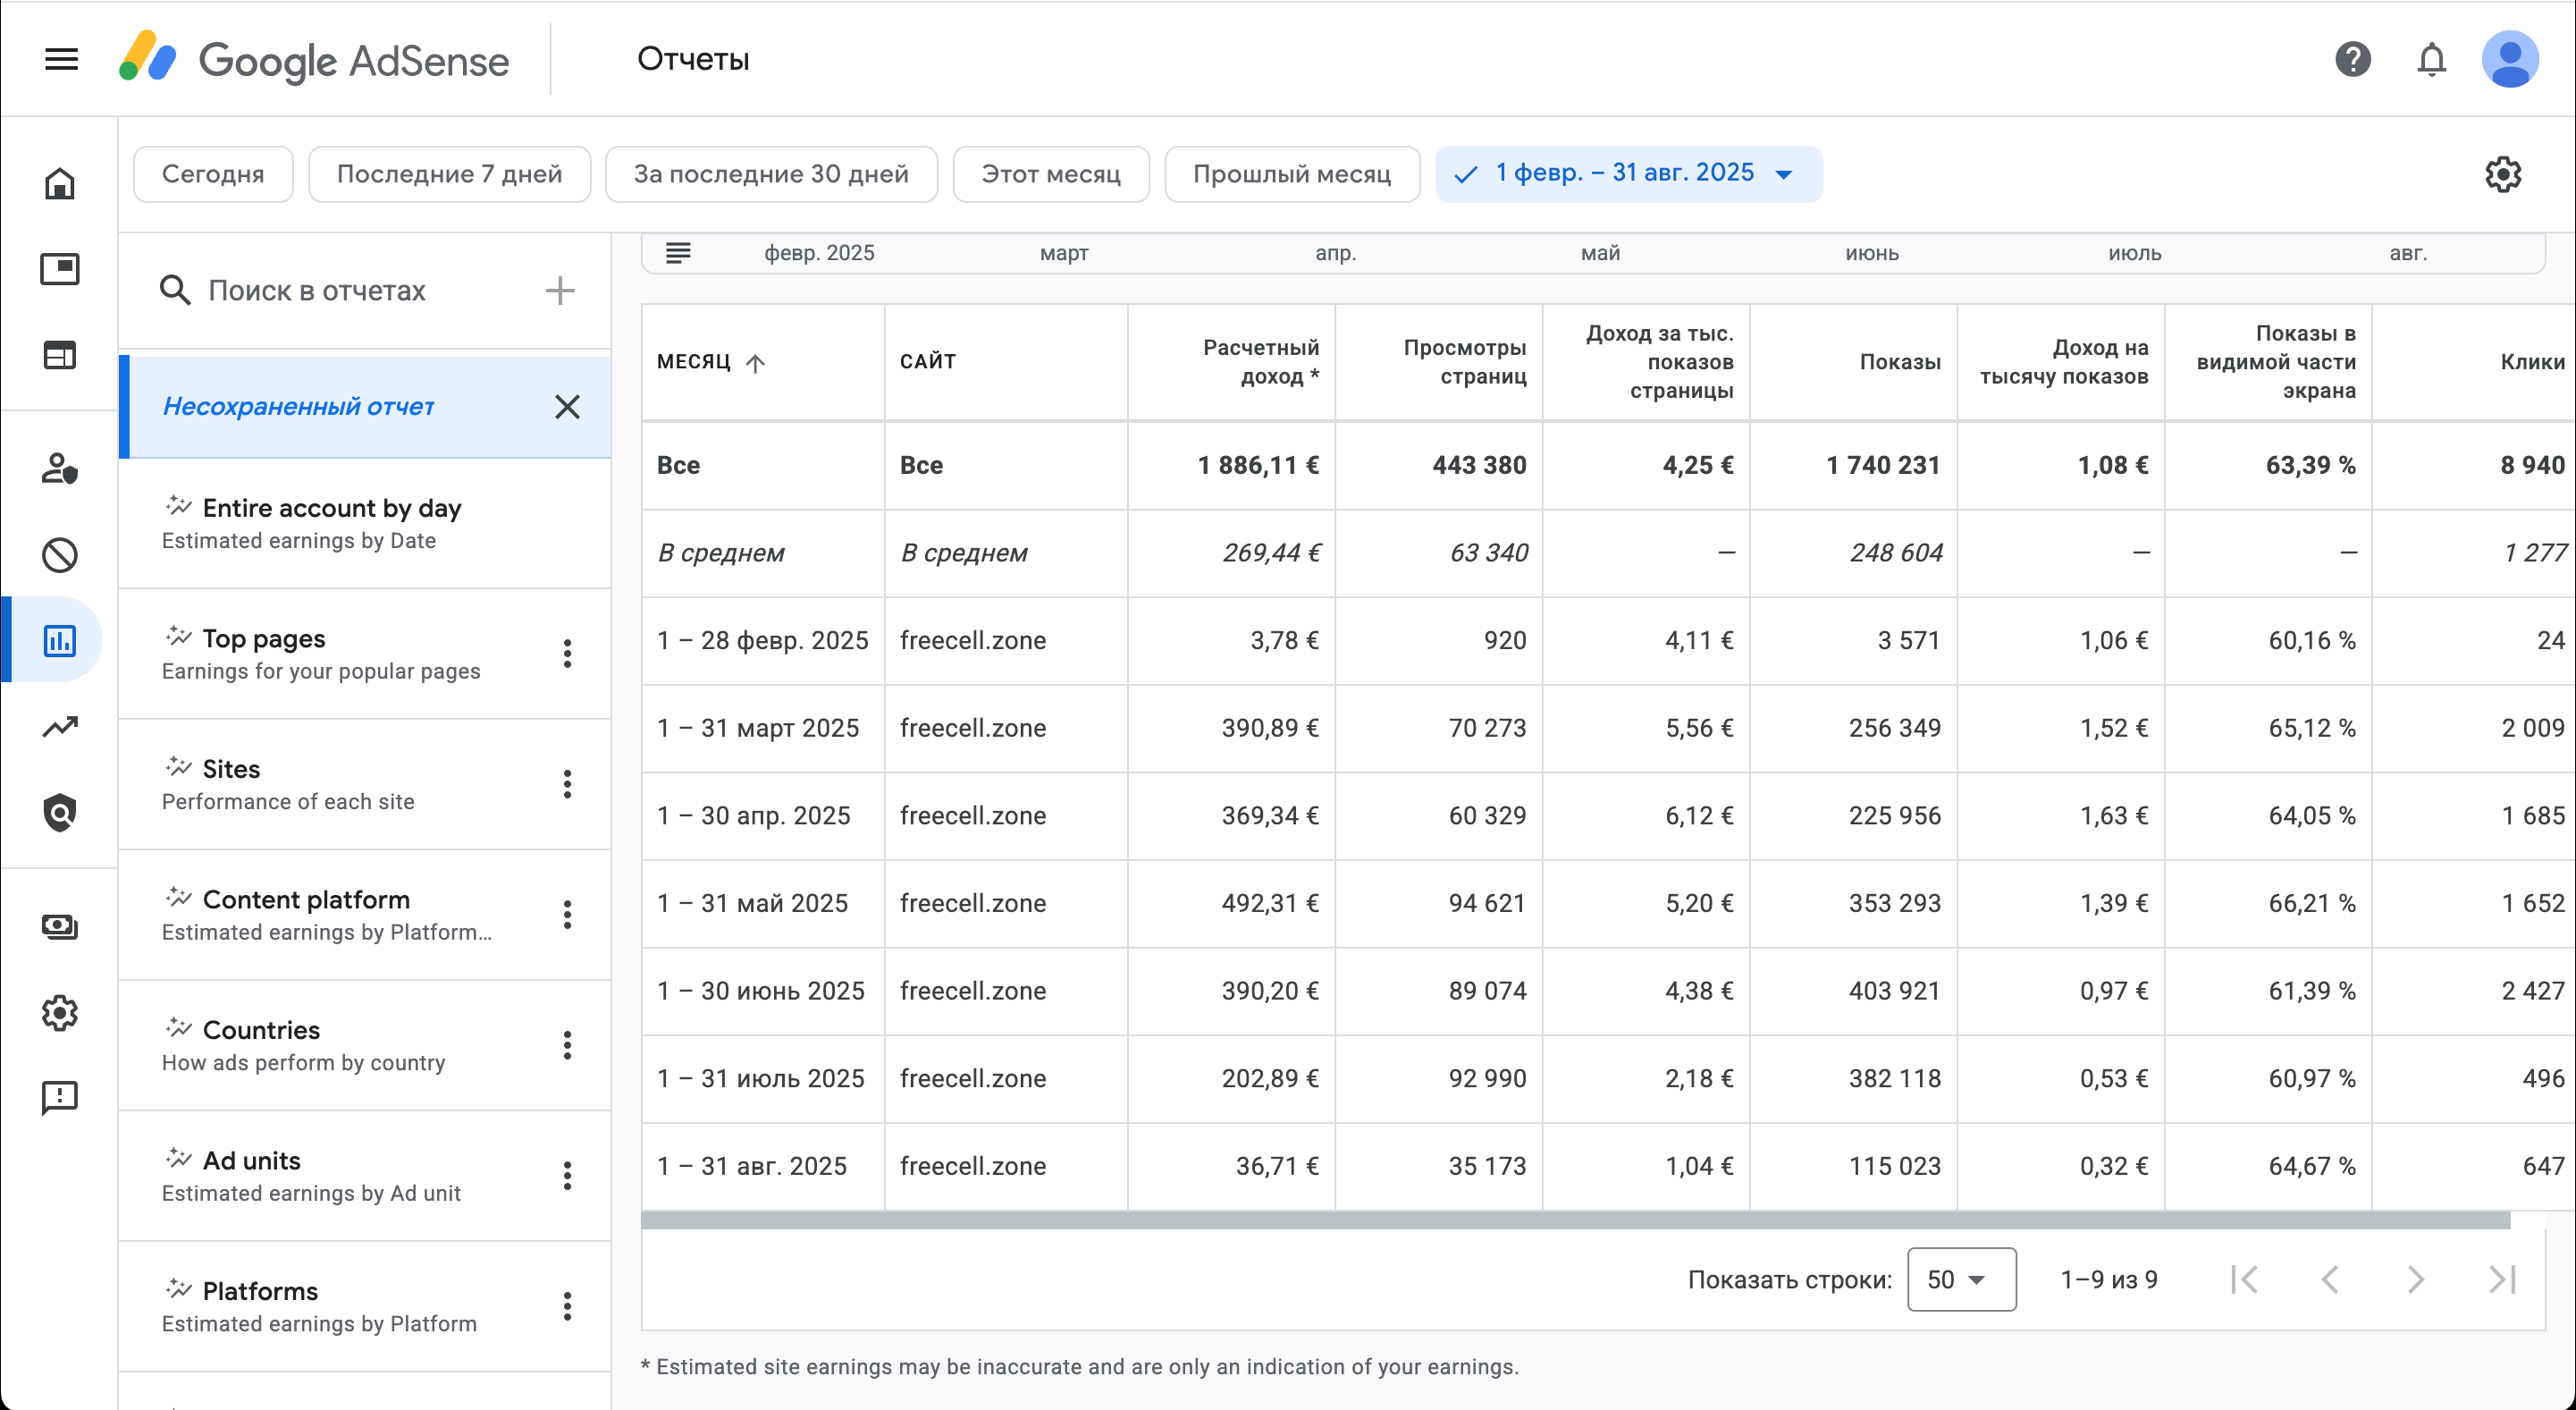This screenshot has width=2576, height=1410.
Task: Open Payments icon in sidebar
Action: [59, 927]
